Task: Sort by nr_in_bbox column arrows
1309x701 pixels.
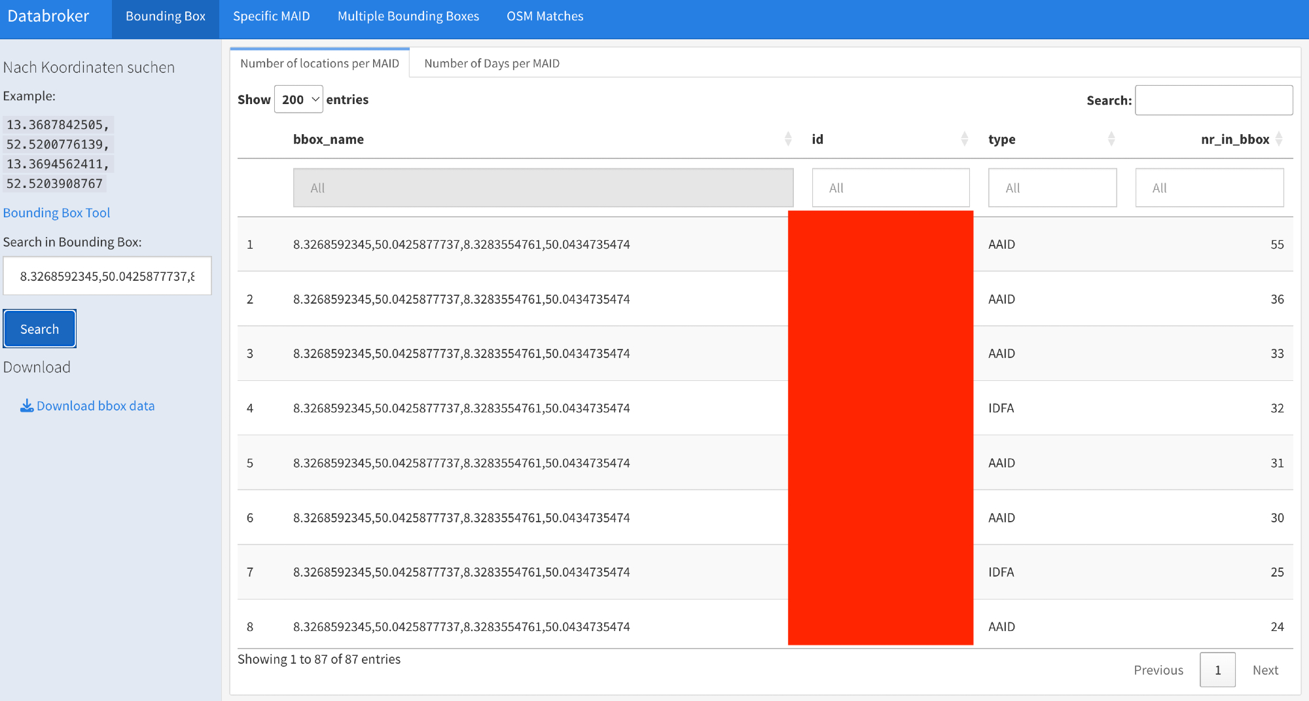Action: (x=1279, y=139)
